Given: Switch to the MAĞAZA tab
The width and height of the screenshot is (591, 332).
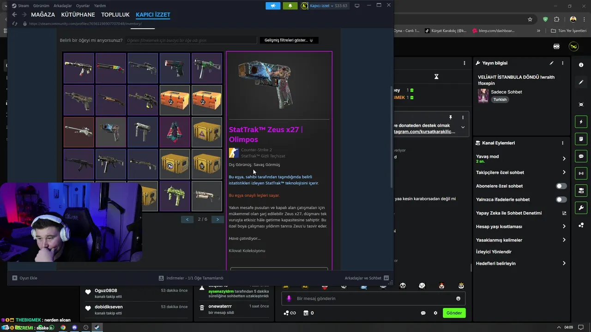Looking at the screenshot, I should pyautogui.click(x=43, y=15).
